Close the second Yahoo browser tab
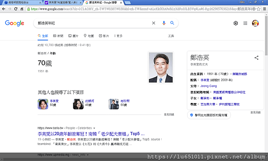The height and width of the screenshot is (161, 268). [x=80, y=3]
